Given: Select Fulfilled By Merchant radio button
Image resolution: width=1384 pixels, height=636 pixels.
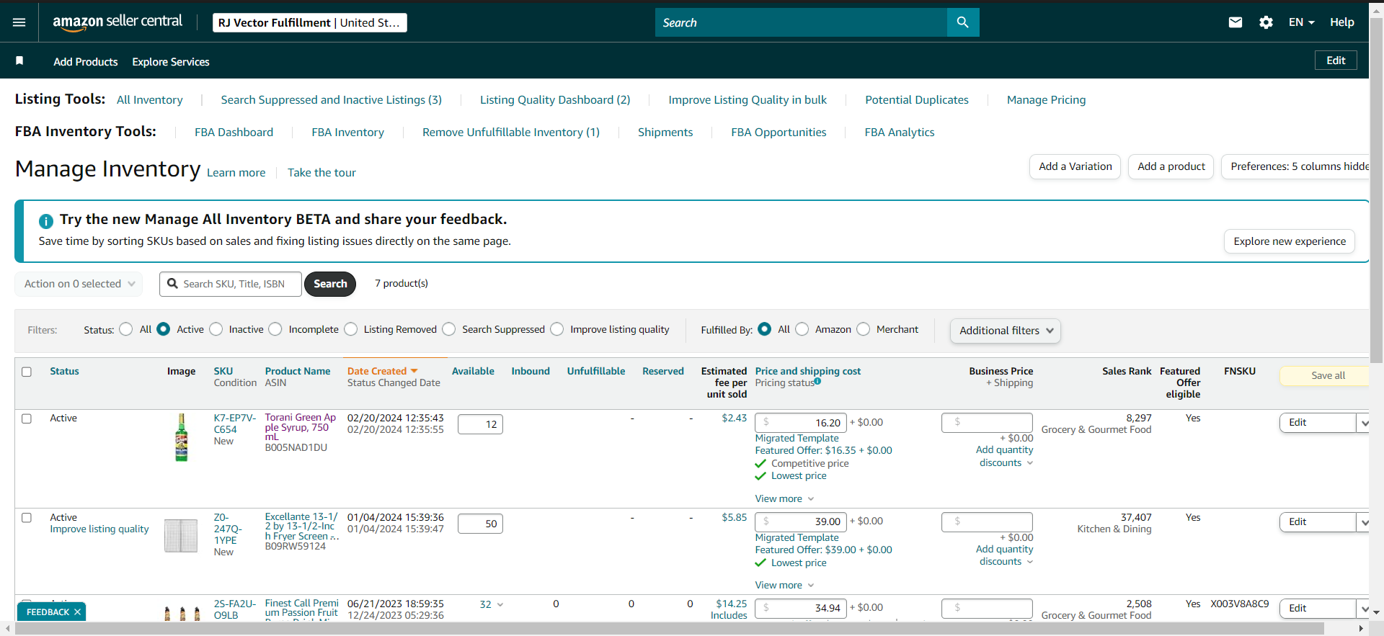Looking at the screenshot, I should [x=864, y=329].
